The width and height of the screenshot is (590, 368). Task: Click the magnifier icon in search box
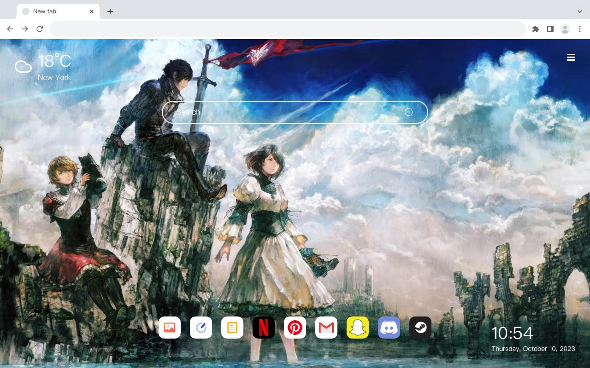pyautogui.click(x=409, y=112)
